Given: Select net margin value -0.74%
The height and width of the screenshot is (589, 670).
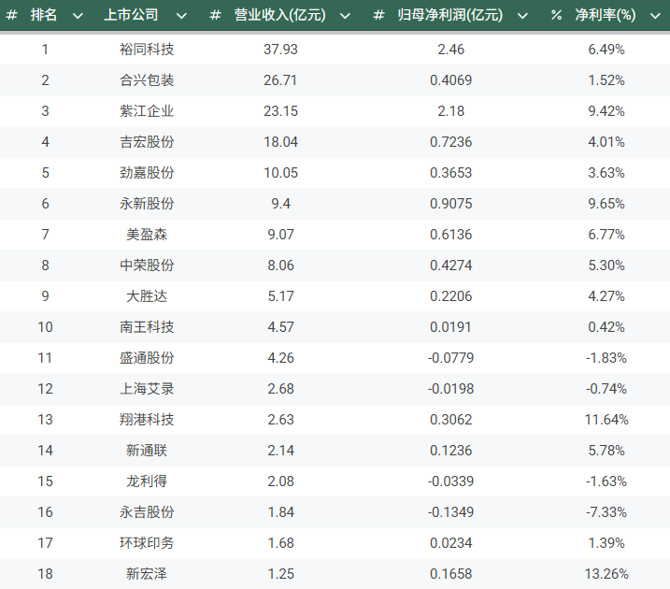Looking at the screenshot, I should (606, 389).
